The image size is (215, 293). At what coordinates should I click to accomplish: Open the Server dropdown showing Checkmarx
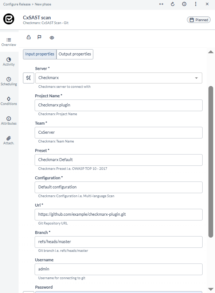pyautogui.click(x=118, y=78)
